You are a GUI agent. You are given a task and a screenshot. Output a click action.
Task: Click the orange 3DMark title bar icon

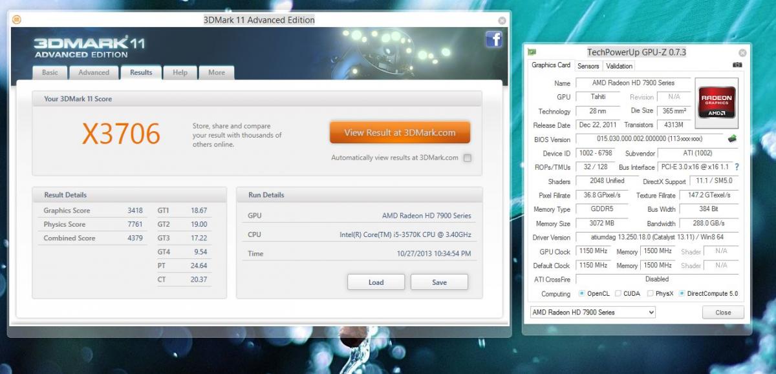17,19
